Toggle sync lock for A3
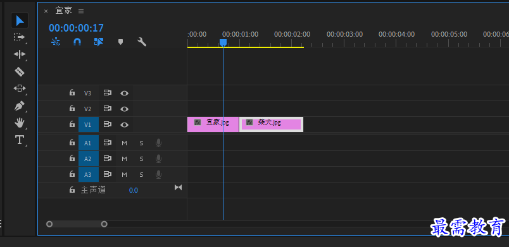509x247 pixels. pyautogui.click(x=108, y=174)
